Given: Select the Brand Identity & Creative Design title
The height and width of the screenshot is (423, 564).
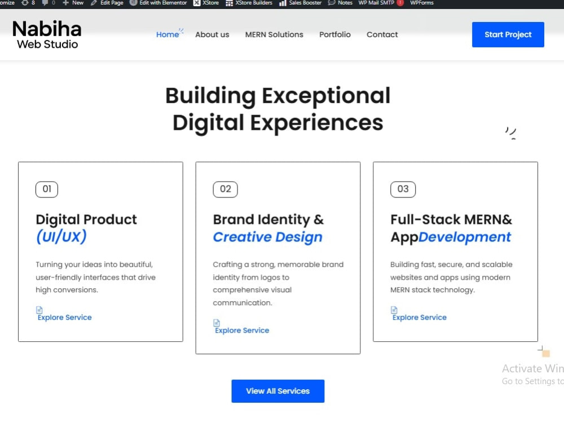Looking at the screenshot, I should [x=268, y=228].
